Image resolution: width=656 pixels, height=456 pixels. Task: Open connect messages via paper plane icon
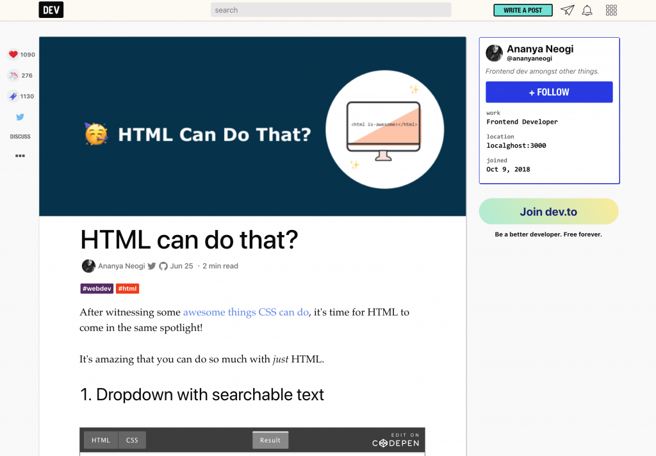coord(567,10)
